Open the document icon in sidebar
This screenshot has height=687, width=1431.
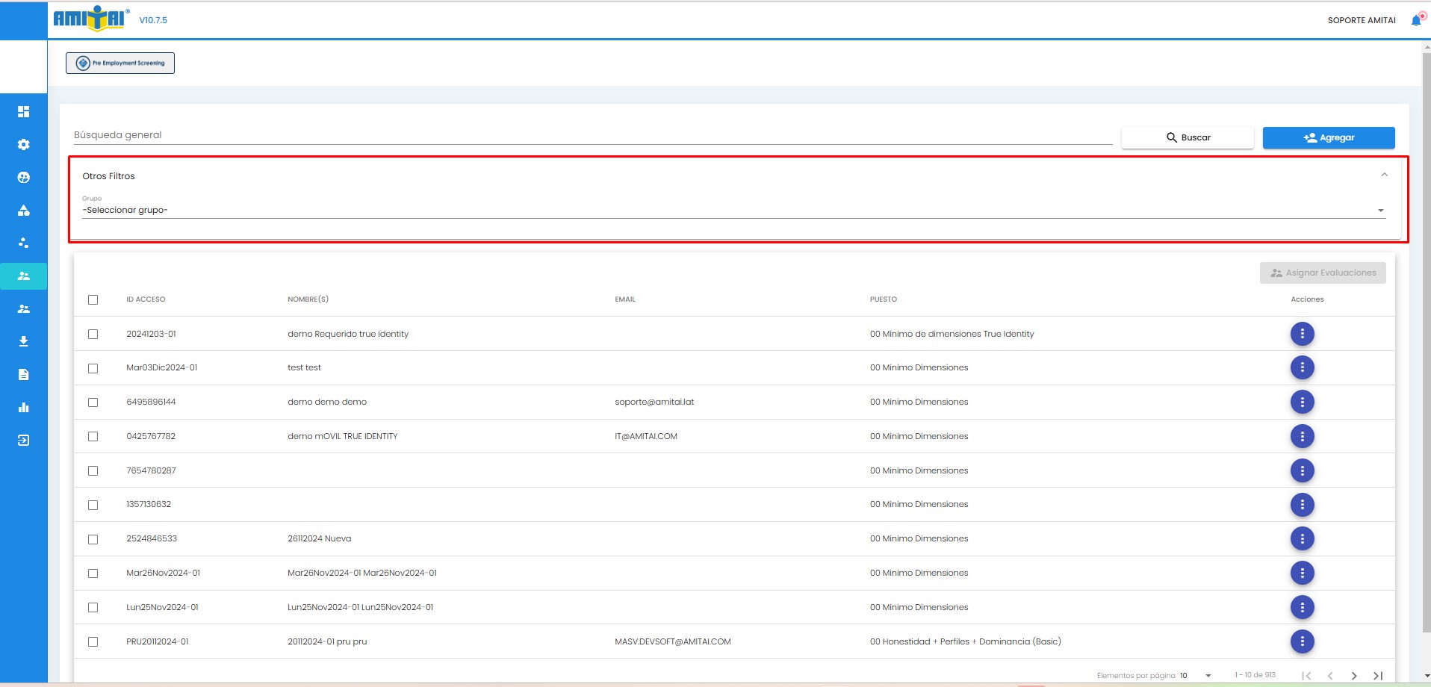[24, 374]
